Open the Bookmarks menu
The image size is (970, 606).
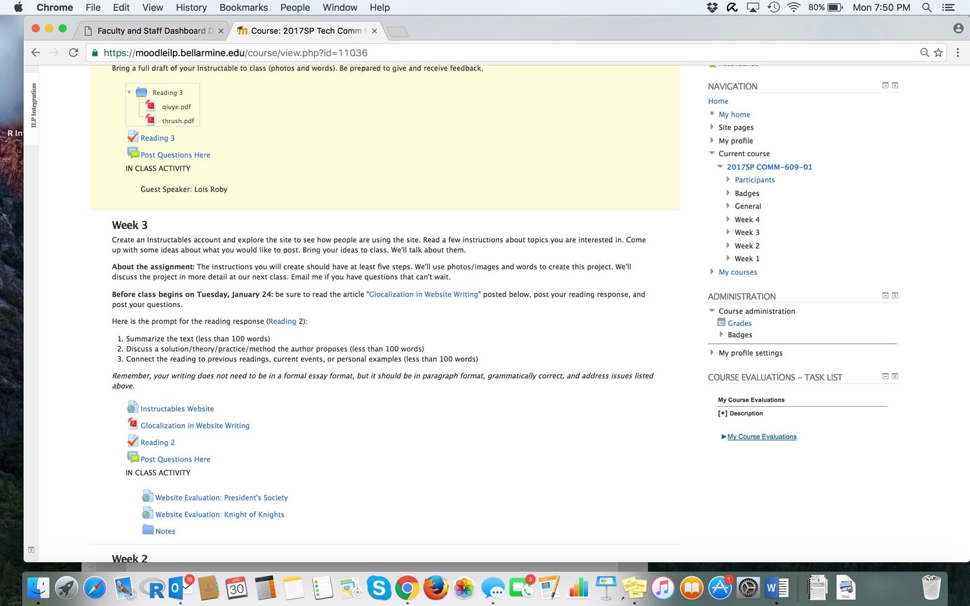click(243, 7)
